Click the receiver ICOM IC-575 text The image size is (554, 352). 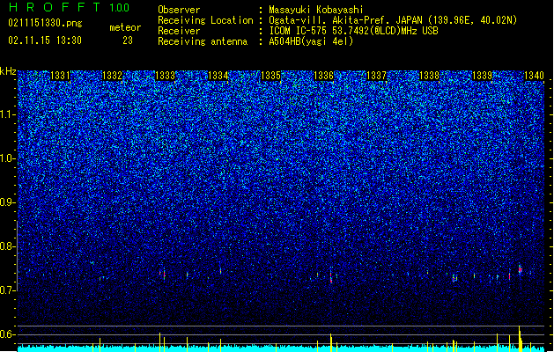point(353,31)
